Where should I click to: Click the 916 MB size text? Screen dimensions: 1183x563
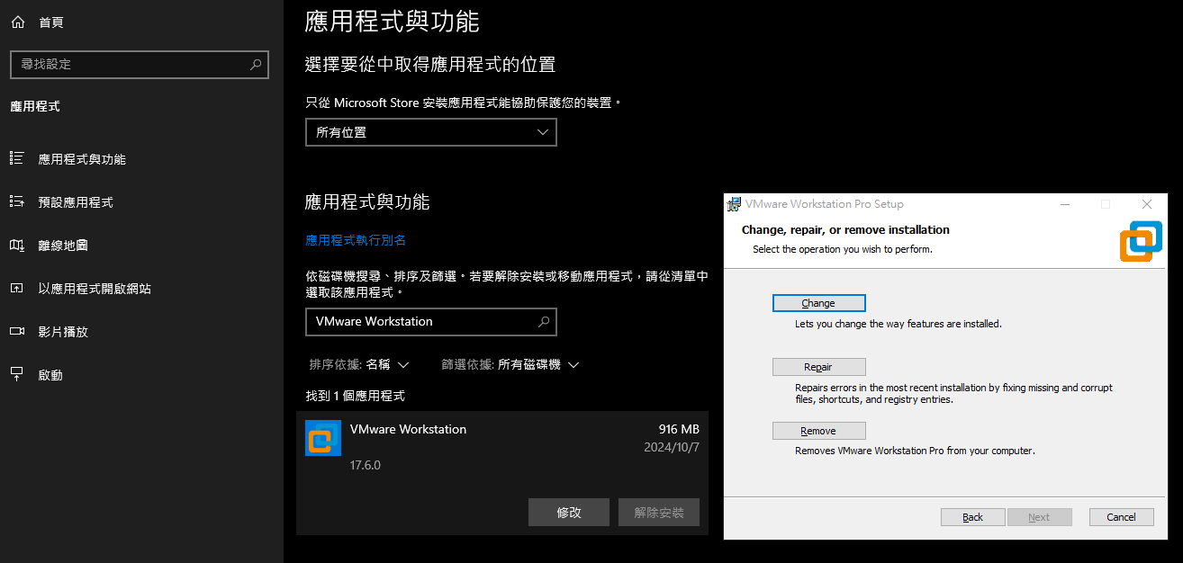pyautogui.click(x=679, y=429)
